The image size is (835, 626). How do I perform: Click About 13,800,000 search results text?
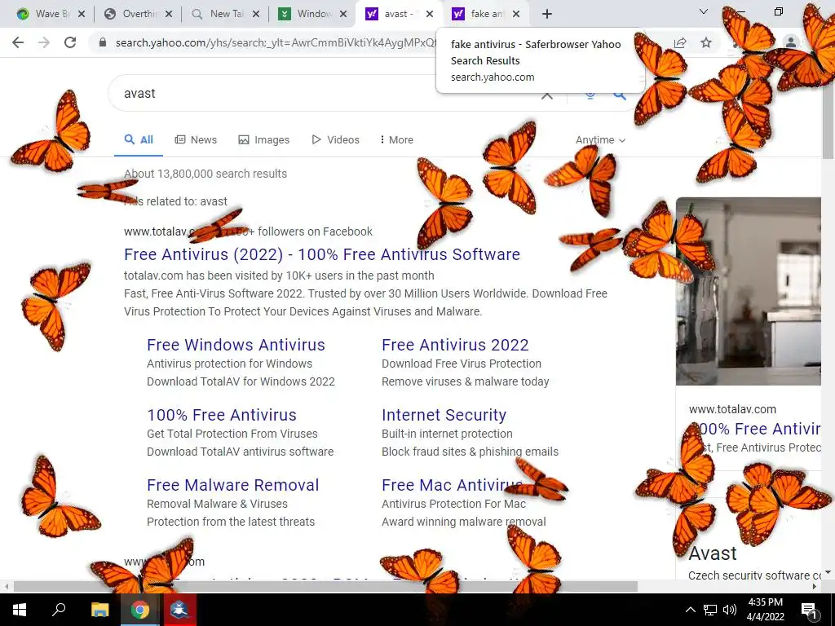[x=205, y=174]
